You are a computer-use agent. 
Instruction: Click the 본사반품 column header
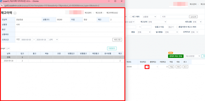tap(108, 54)
